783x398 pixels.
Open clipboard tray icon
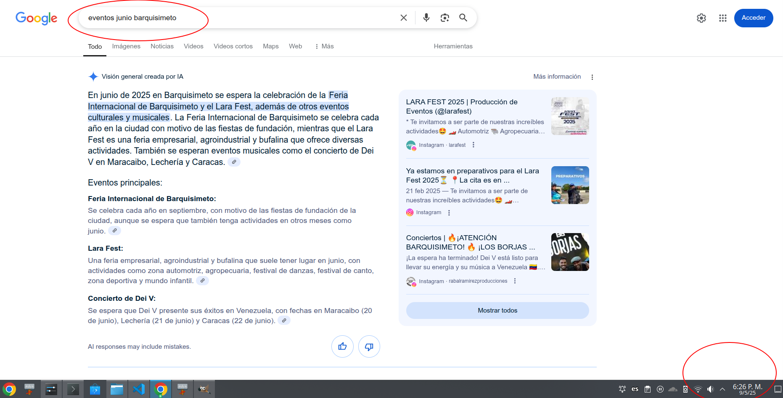click(x=648, y=389)
